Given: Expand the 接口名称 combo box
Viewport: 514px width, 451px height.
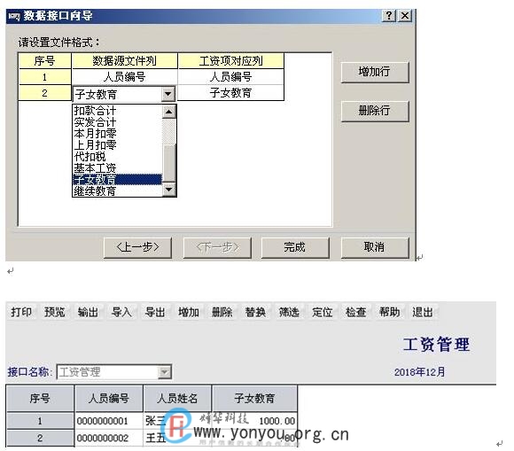Looking at the screenshot, I should click(x=164, y=372).
